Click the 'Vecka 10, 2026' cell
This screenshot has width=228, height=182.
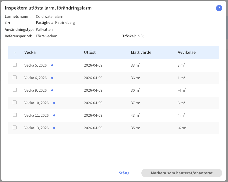[x=36, y=103]
